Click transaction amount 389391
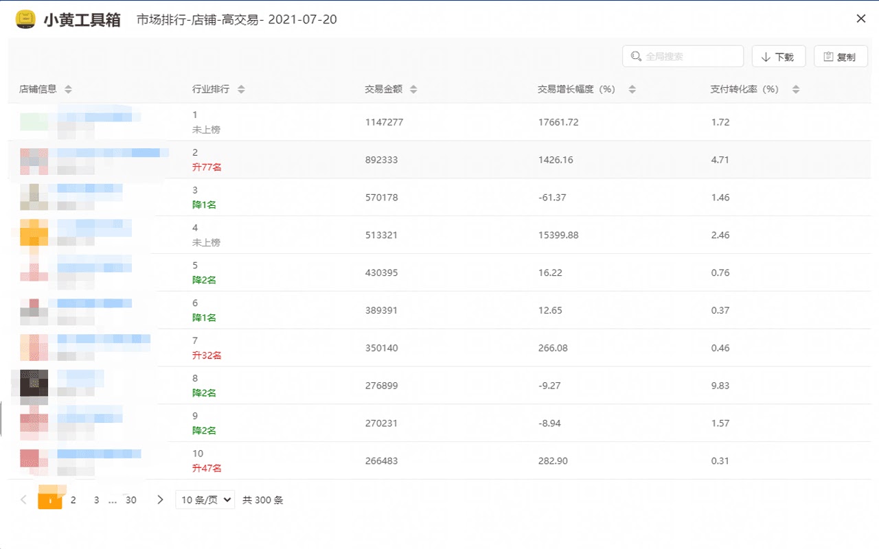The height and width of the screenshot is (549, 879). [x=381, y=311]
